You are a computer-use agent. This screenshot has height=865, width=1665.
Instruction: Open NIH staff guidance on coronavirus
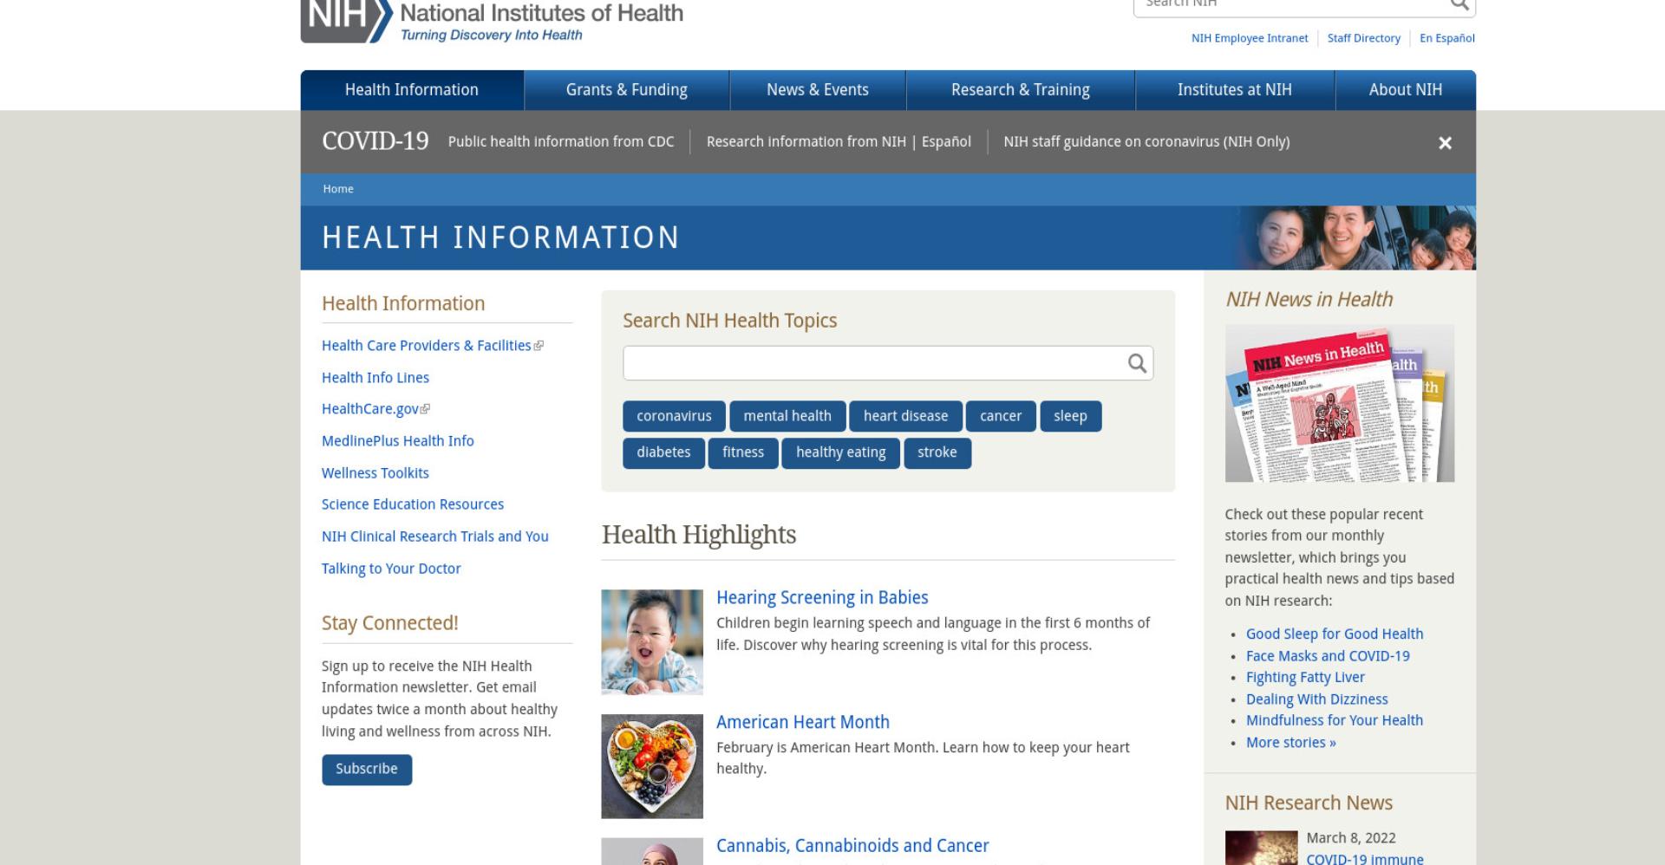1146,141
